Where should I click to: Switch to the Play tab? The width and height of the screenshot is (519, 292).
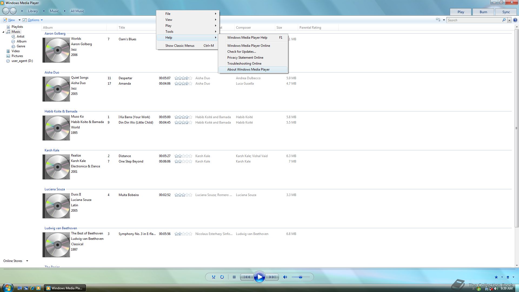(x=461, y=12)
